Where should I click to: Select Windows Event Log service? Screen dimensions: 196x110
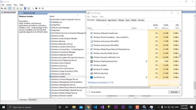(x=59, y=66)
